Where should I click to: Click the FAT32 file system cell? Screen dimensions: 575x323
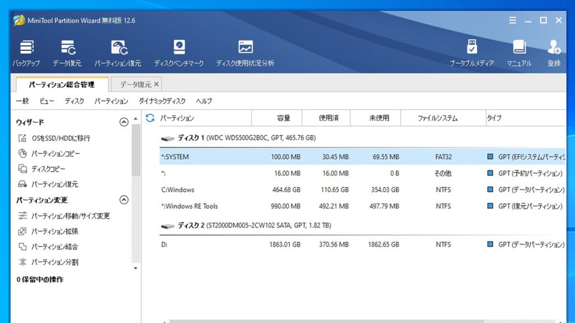[x=444, y=157]
